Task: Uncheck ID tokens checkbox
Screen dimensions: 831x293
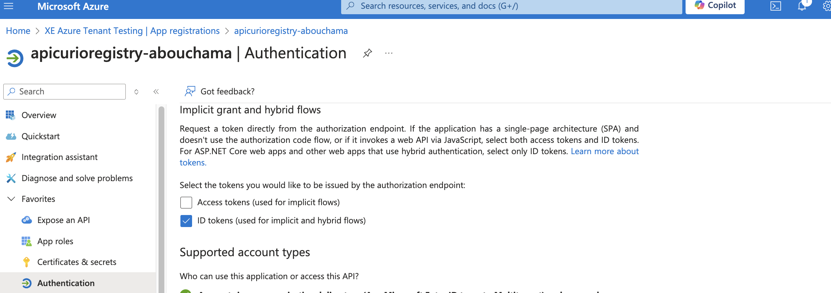Action: click(186, 221)
